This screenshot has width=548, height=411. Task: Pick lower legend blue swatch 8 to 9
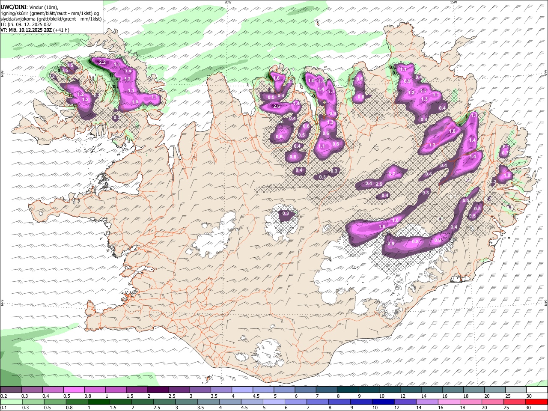(340, 402)
